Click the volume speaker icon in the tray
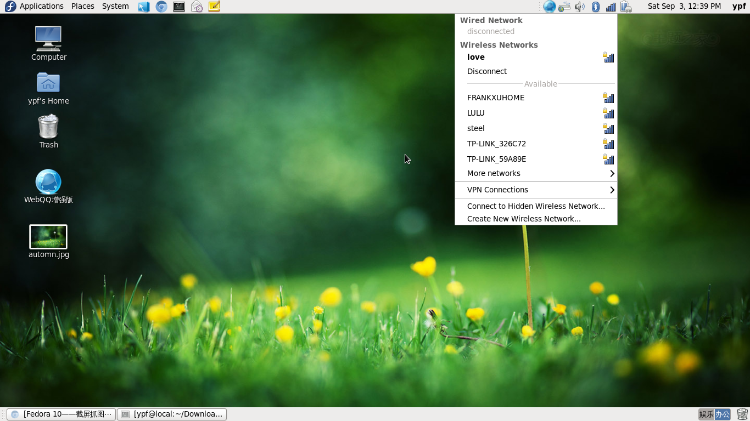Screen dimensions: 750x421 click(x=579, y=6)
